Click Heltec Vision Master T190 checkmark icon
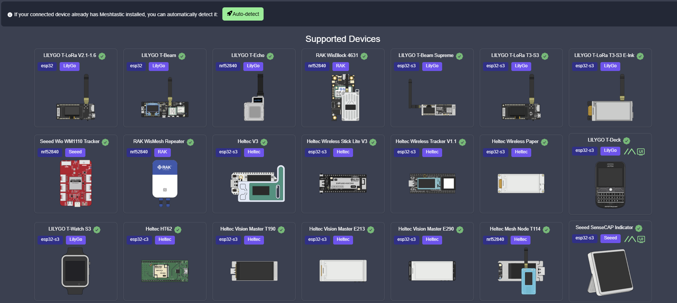Screen dimensions: 677x303 (x=281, y=230)
